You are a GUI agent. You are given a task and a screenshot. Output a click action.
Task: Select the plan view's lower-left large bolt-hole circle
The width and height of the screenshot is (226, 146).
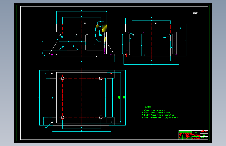coord(62,117)
